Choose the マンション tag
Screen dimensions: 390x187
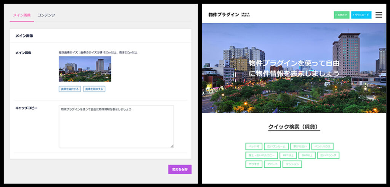pyautogui.click(x=292, y=164)
